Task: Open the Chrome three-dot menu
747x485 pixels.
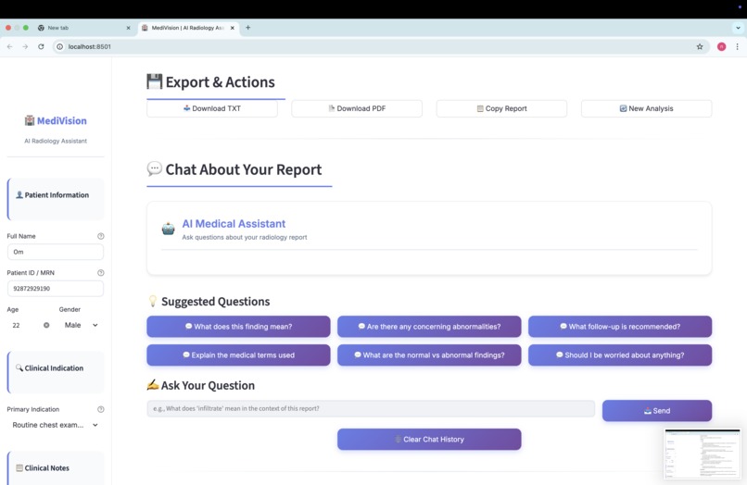Action: [x=737, y=46]
